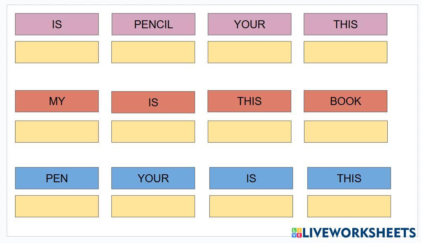The height and width of the screenshot is (243, 421).
Task: Click the empty yellow box under PENCIL
Action: point(153,52)
